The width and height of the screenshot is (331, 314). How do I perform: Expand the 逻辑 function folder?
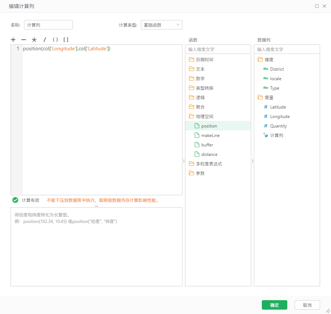click(218, 98)
